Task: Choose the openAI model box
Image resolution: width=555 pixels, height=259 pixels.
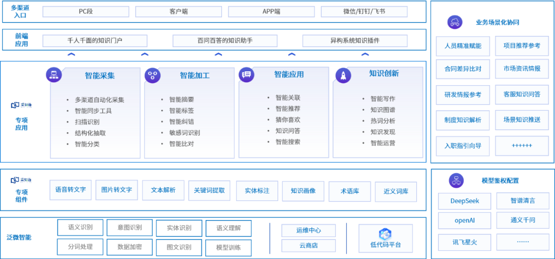Action: (465, 221)
